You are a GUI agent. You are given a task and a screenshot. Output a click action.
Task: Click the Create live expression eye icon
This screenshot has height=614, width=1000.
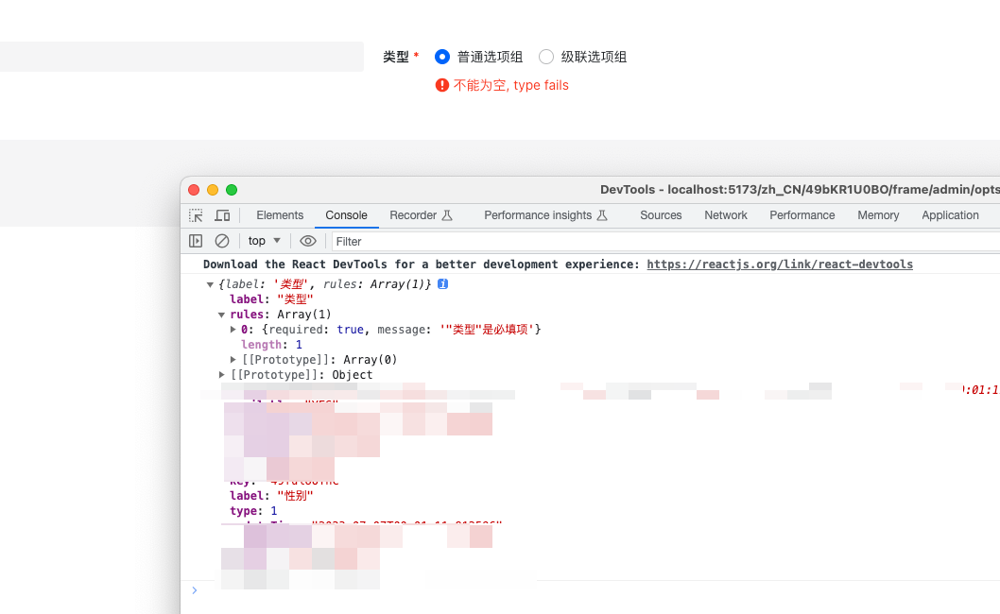(x=307, y=241)
